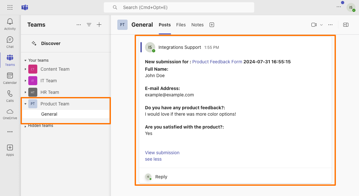Click the Search input field
The image size is (359, 196).
pos(179,8)
